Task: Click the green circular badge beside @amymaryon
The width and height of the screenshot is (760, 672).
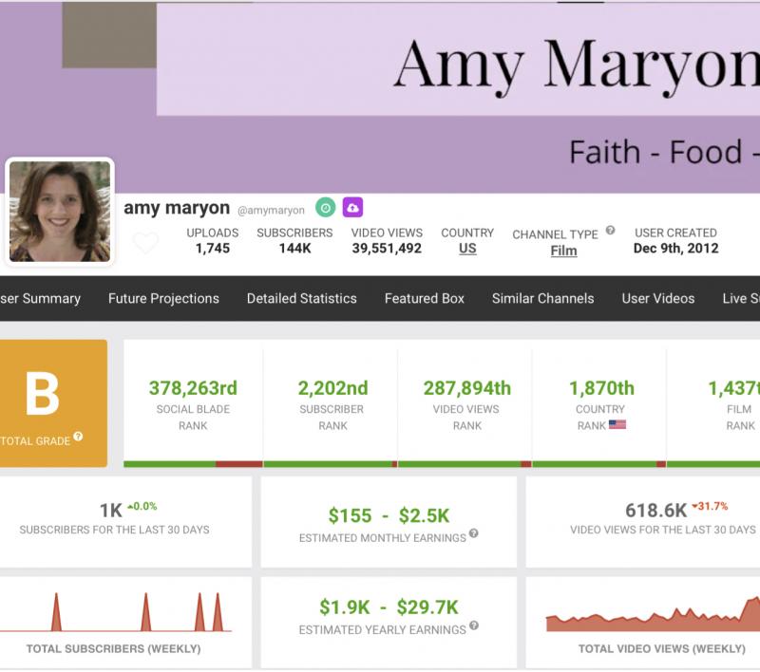Action: (x=326, y=208)
